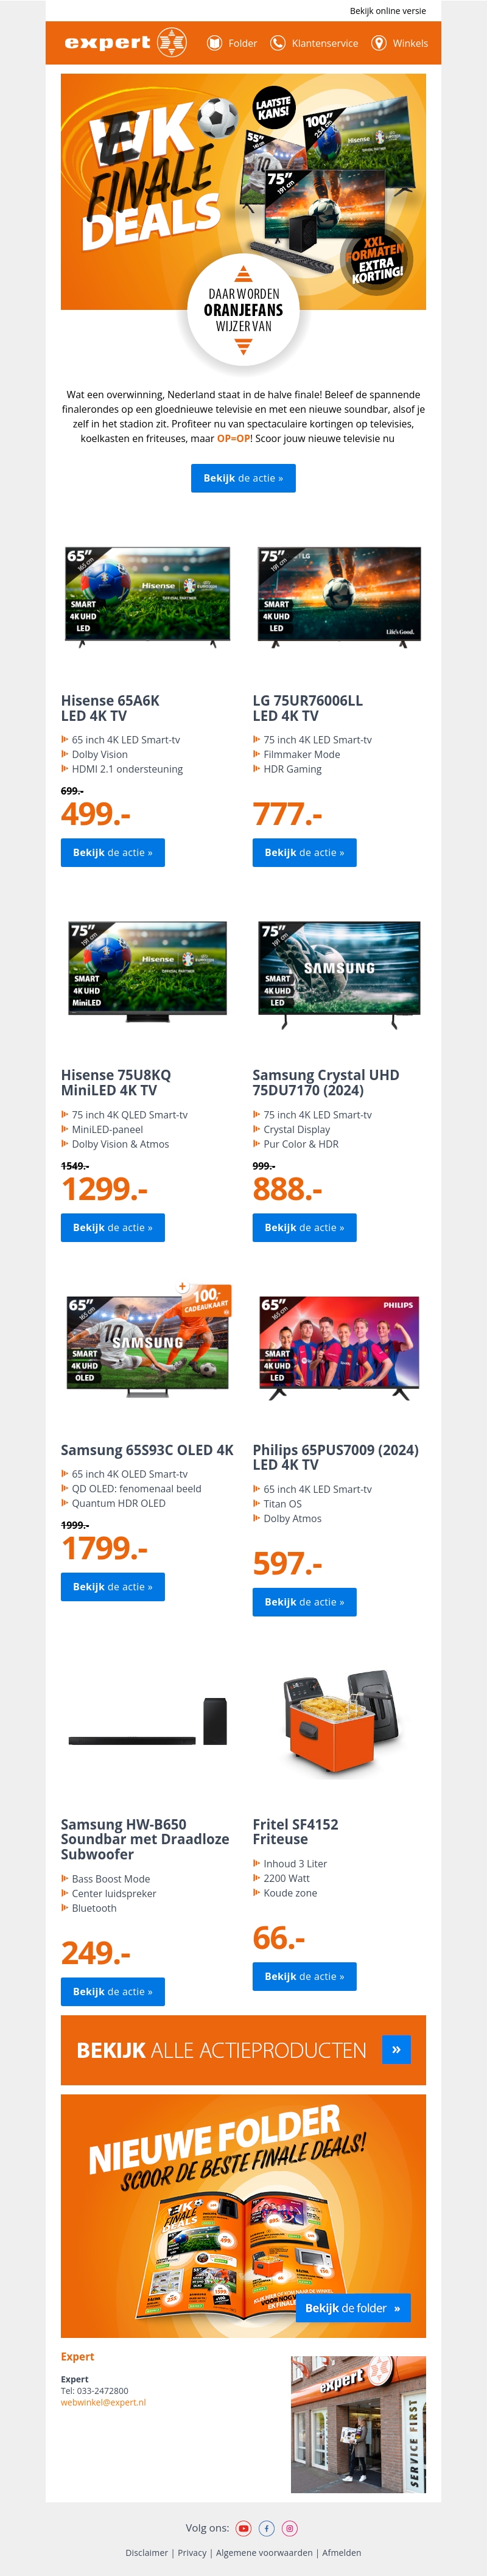Click the Winkels location pin icon
487x2576 pixels.
pyautogui.click(x=379, y=43)
